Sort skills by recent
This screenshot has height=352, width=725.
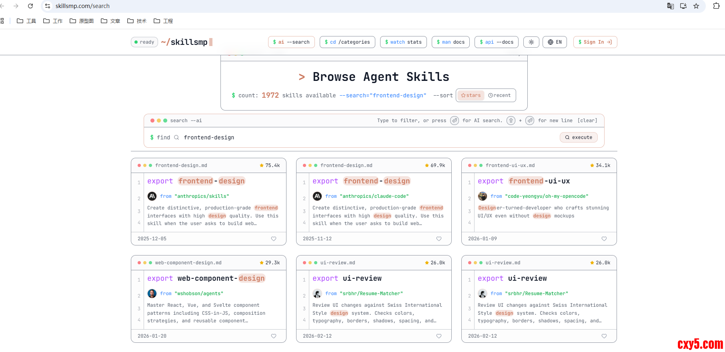(x=499, y=95)
